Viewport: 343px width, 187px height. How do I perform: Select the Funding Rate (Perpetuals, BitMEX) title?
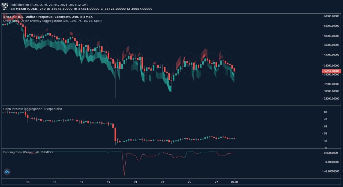point(28,152)
